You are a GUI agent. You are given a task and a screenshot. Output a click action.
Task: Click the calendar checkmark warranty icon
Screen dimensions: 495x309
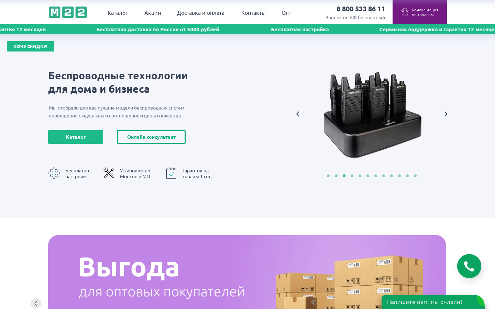pyautogui.click(x=171, y=173)
